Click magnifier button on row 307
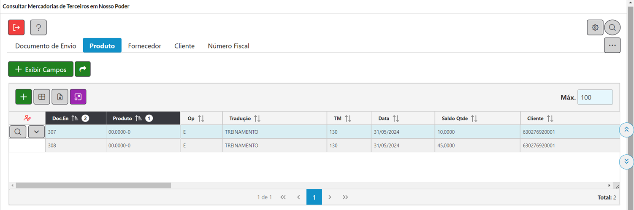Viewport: 634px width, 210px height. pyautogui.click(x=18, y=132)
